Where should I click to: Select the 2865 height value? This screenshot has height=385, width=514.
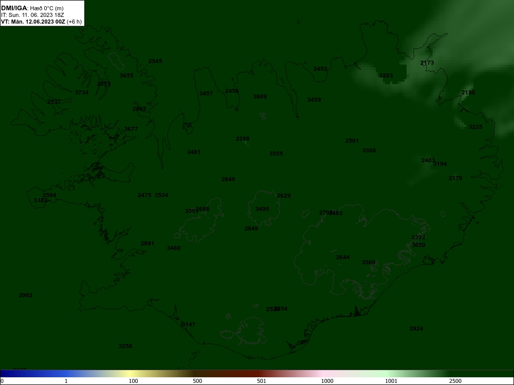pos(139,109)
